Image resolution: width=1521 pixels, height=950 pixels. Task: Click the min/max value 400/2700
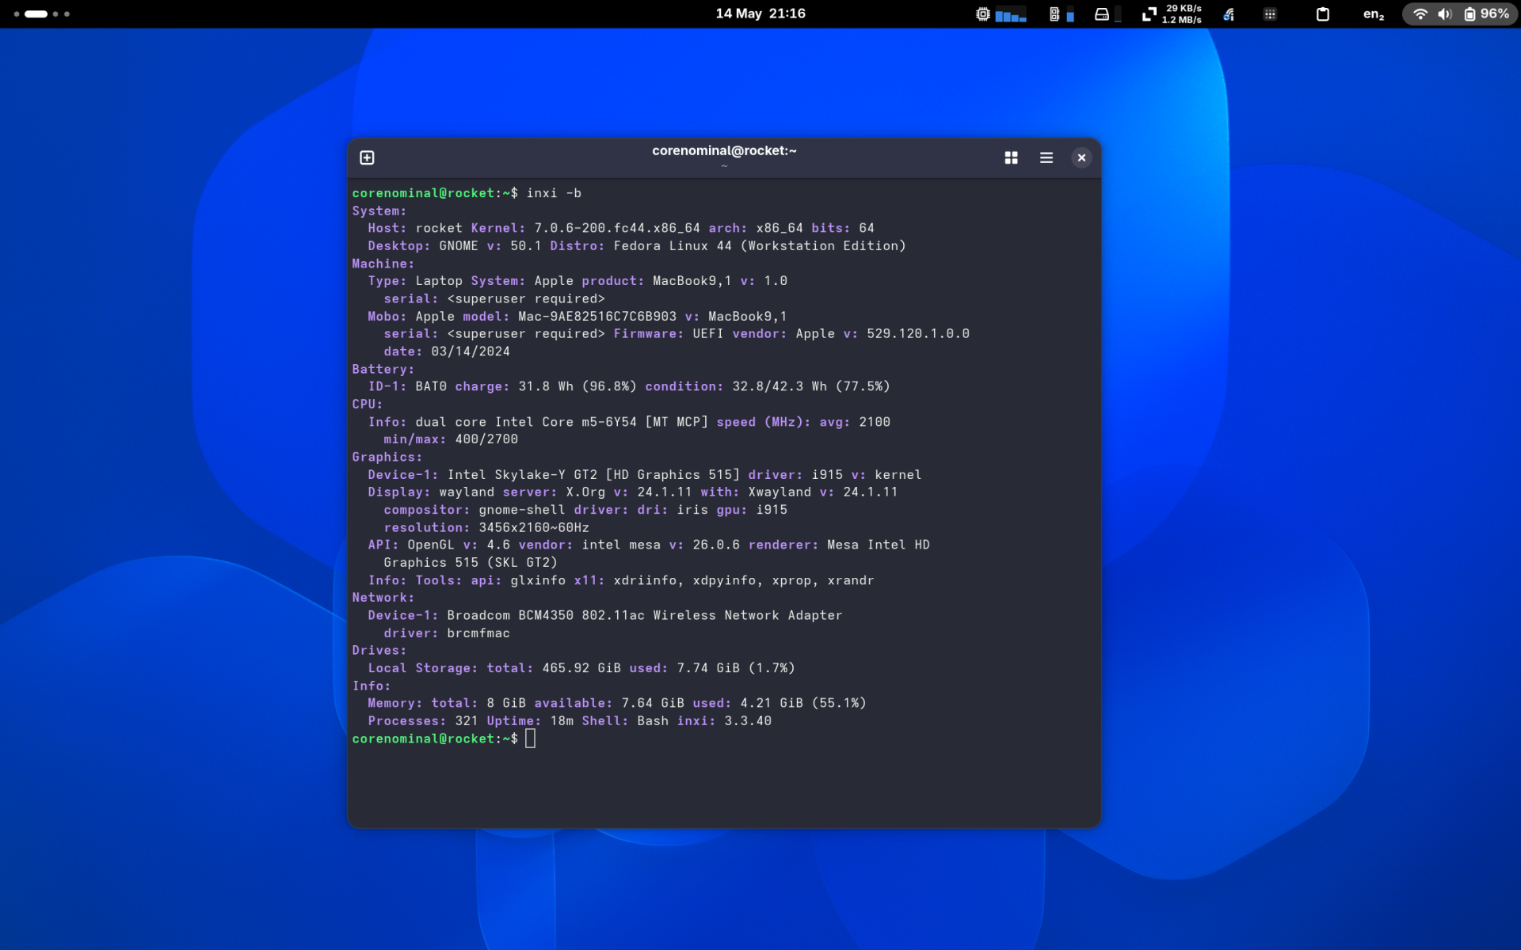[x=486, y=439]
